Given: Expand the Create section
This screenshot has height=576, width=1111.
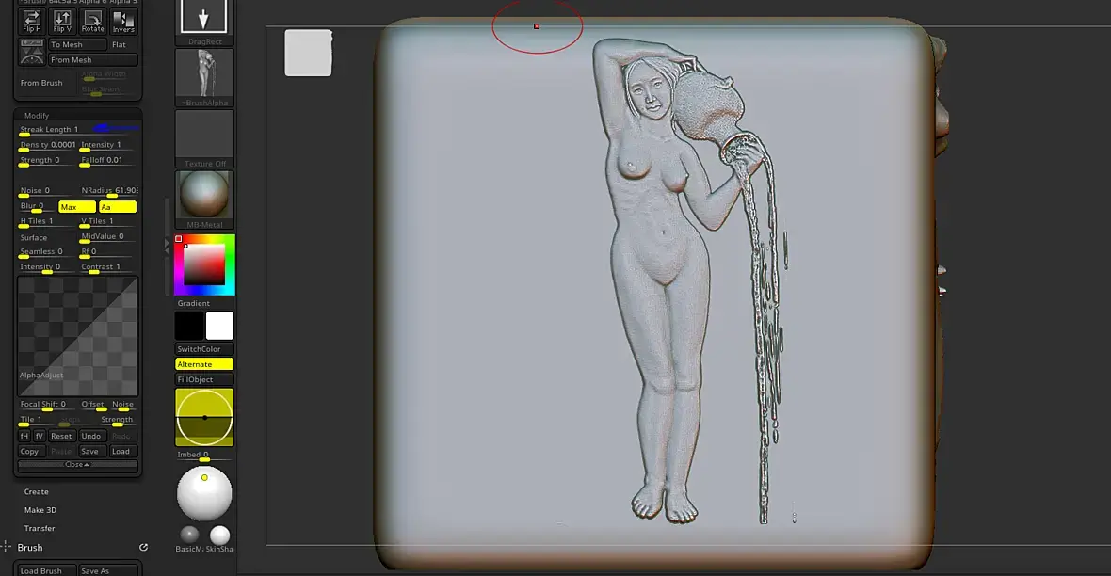Looking at the screenshot, I should tap(36, 491).
